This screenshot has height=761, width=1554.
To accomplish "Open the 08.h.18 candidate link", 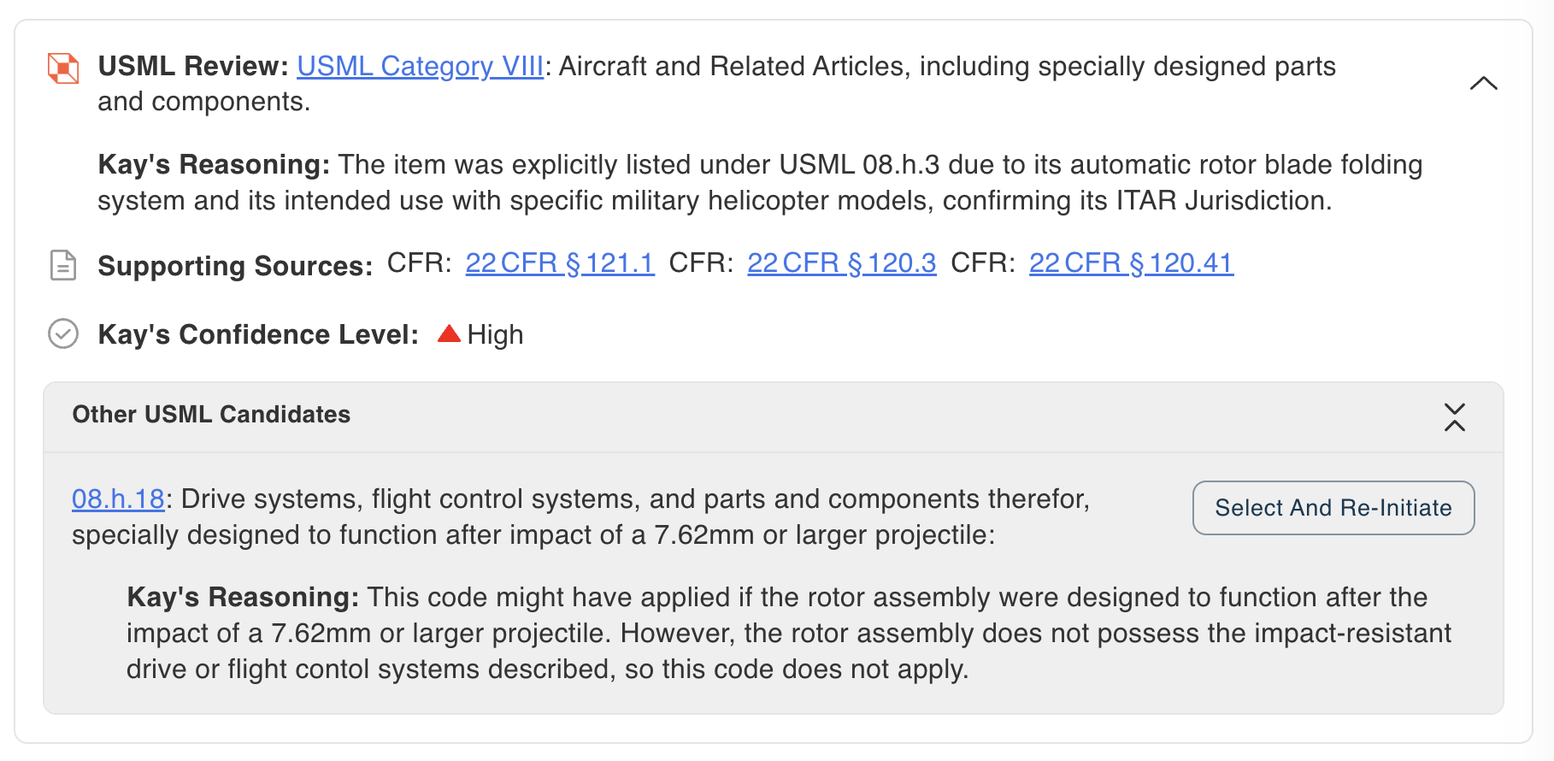I will pyautogui.click(x=118, y=498).
